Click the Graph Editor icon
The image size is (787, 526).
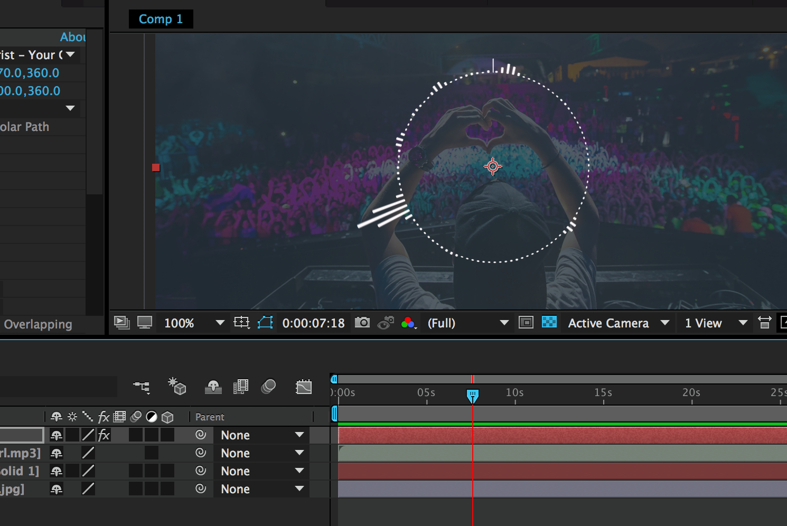click(304, 387)
